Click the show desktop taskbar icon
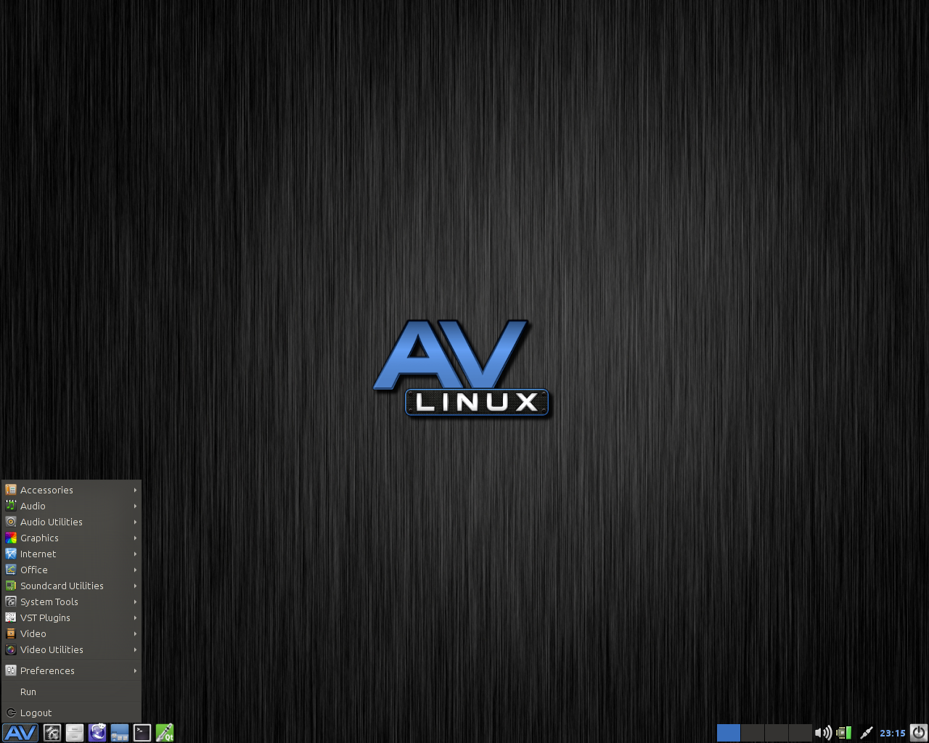The width and height of the screenshot is (929, 743). pos(120,733)
